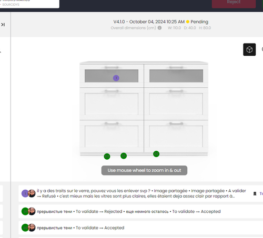Click the building icon in first comment row
The height and width of the screenshot is (238, 263).
click(x=255, y=193)
